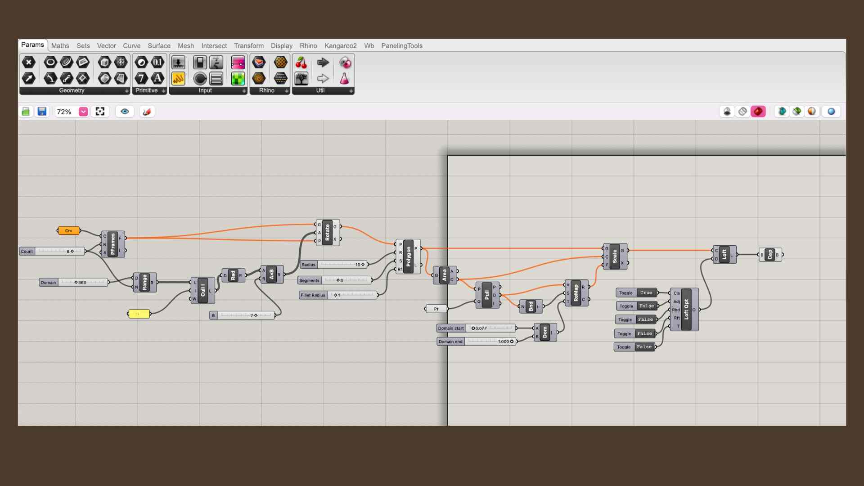Screen dimensions: 864x486
Task: Click the sketch brush toolbar icon
Action: (147, 112)
